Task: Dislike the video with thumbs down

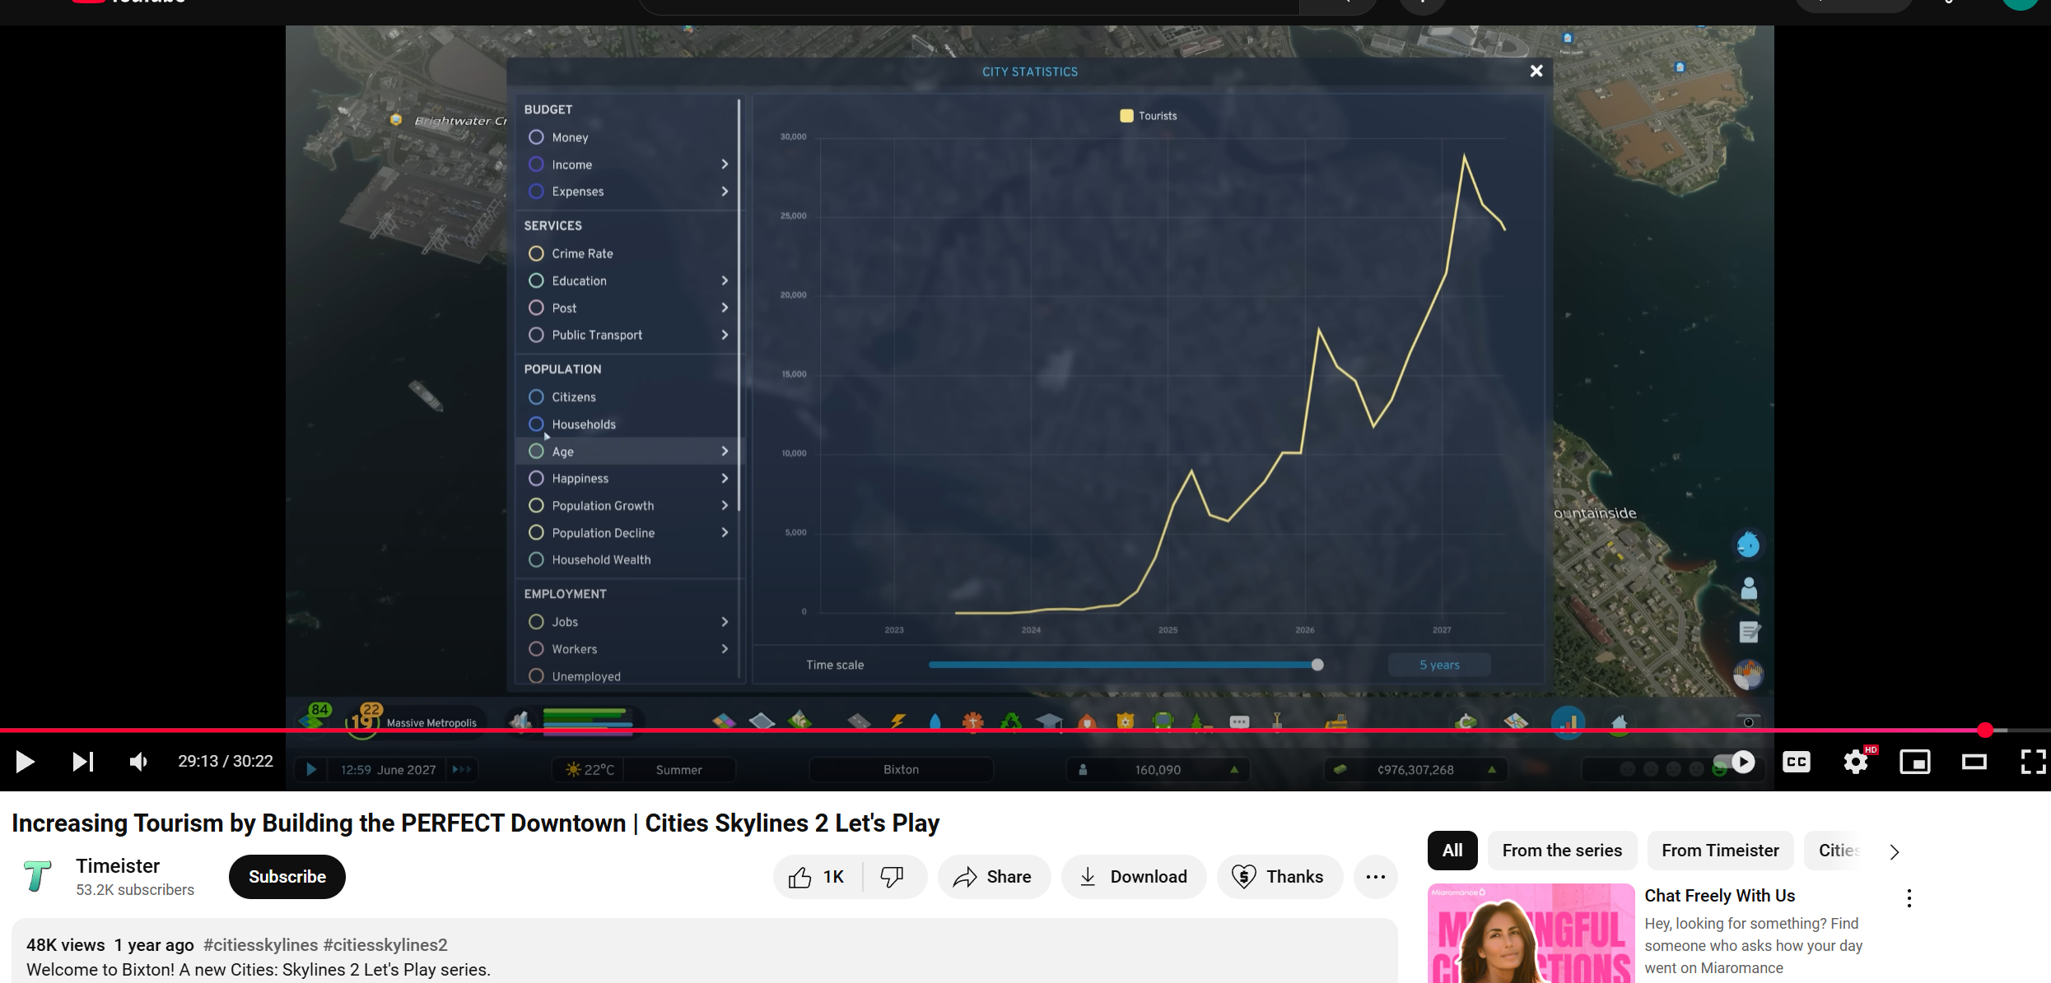Action: tap(892, 877)
